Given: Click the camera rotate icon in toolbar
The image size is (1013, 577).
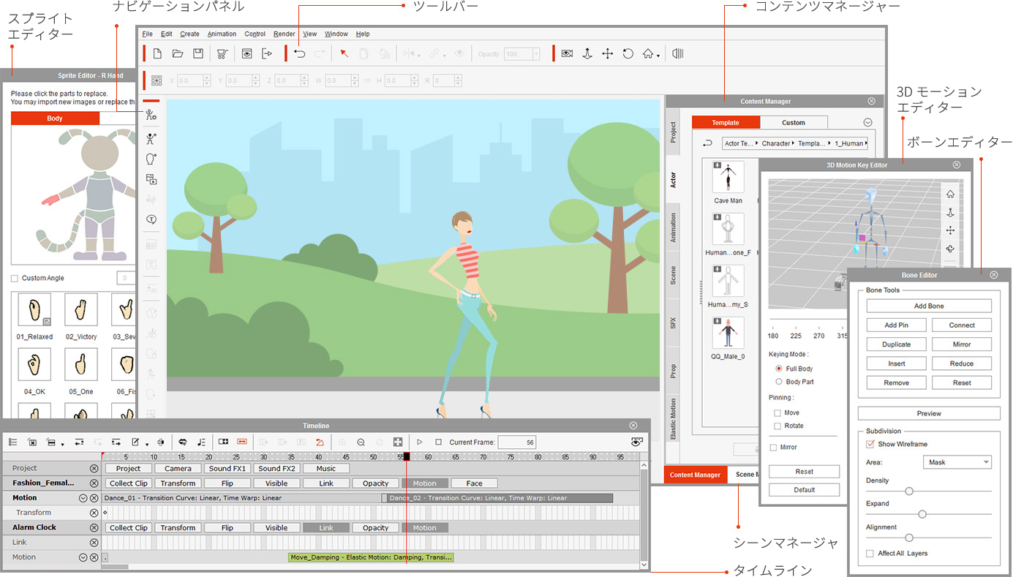Looking at the screenshot, I should [628, 53].
